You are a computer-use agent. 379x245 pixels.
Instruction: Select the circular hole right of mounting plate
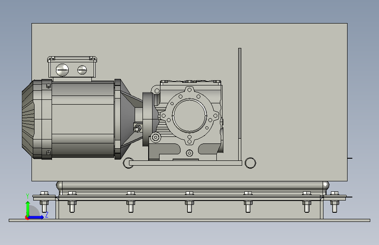point(250,163)
